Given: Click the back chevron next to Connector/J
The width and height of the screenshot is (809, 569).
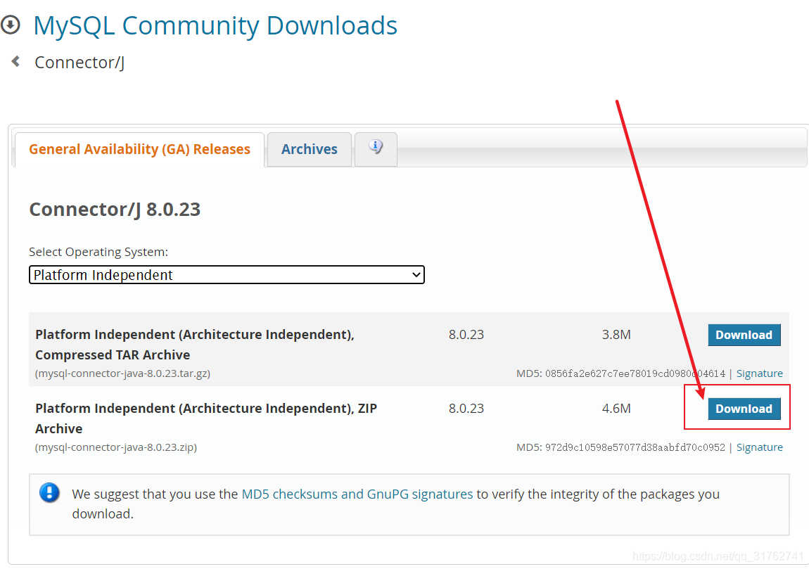Looking at the screenshot, I should pos(16,61).
